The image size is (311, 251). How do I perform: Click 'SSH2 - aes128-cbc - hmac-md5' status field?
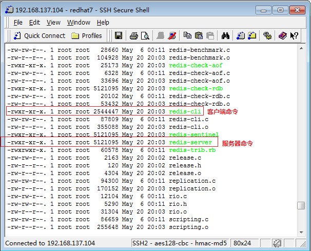180,243
